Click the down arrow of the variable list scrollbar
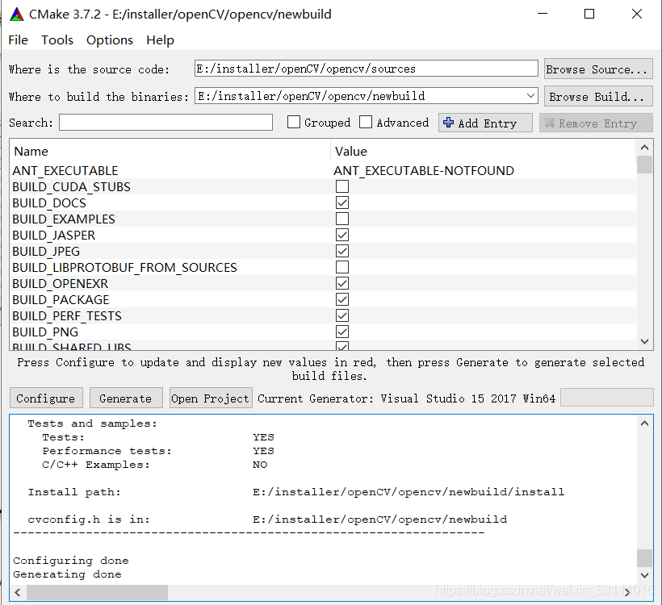The width and height of the screenshot is (662, 605). click(x=644, y=342)
